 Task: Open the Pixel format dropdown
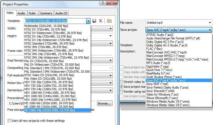(x=110, y=60)
